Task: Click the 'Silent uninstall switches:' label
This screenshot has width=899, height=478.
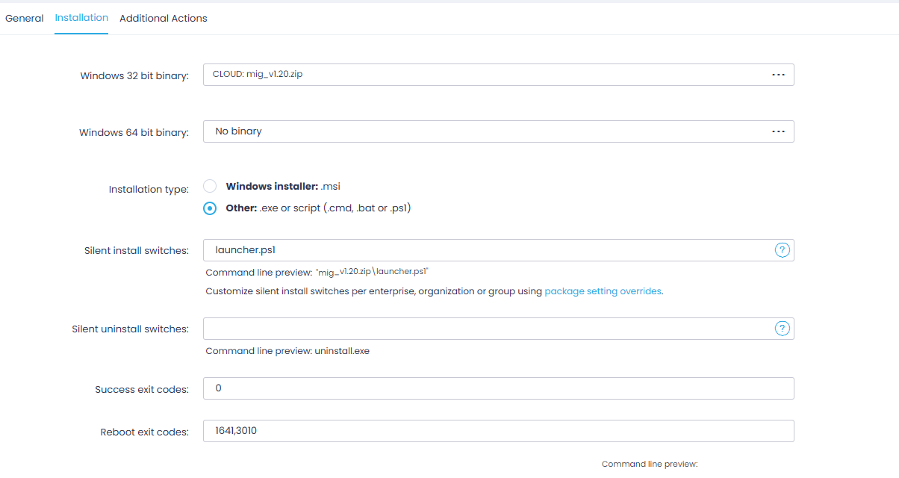Action: [x=130, y=329]
